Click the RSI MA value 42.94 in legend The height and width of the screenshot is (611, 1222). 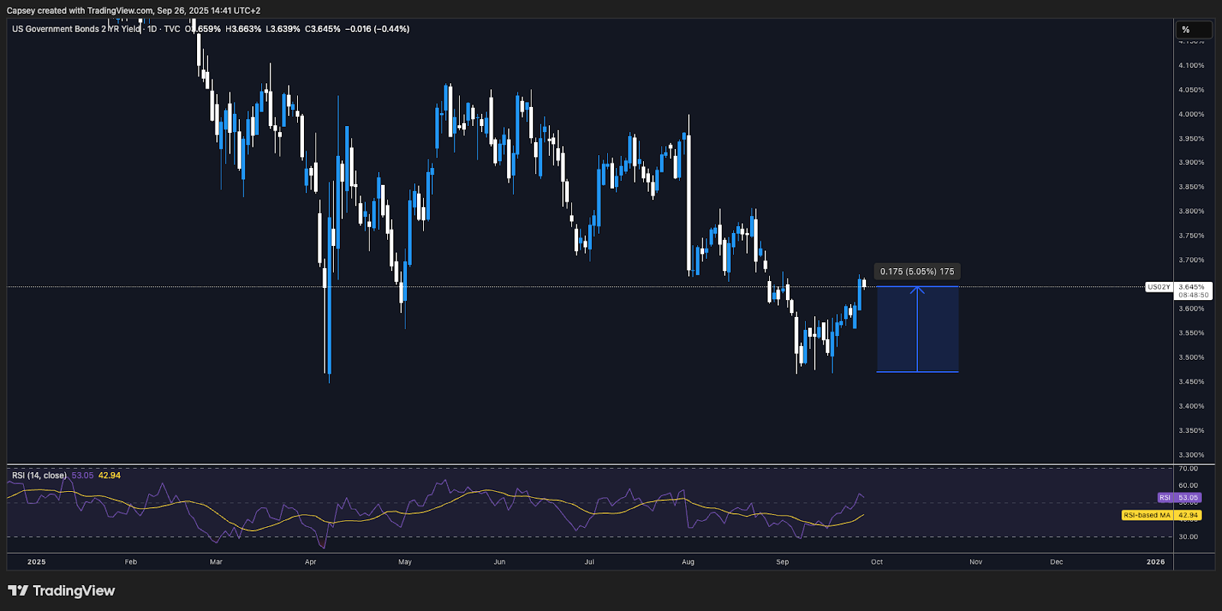pos(109,475)
